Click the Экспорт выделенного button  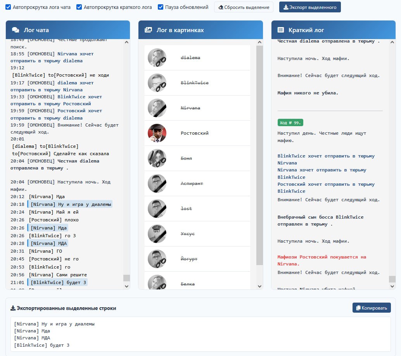[x=310, y=7]
